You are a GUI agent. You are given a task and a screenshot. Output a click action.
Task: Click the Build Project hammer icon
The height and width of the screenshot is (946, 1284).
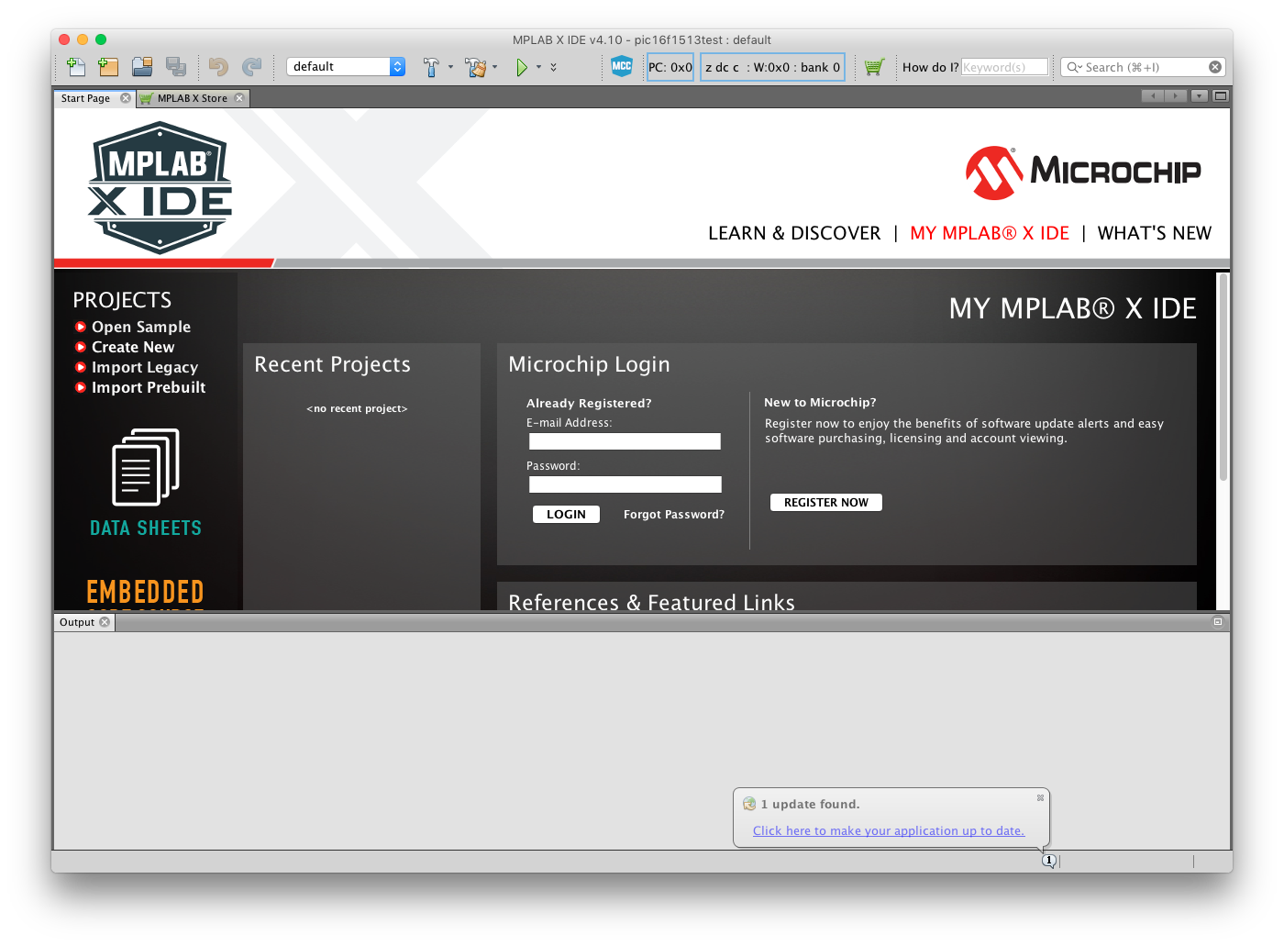(x=431, y=67)
